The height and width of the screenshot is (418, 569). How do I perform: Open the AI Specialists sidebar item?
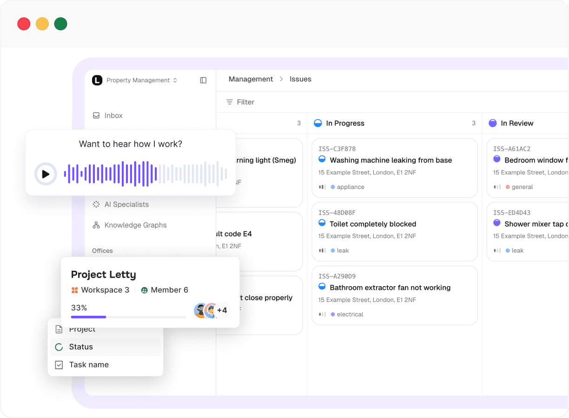(x=126, y=204)
